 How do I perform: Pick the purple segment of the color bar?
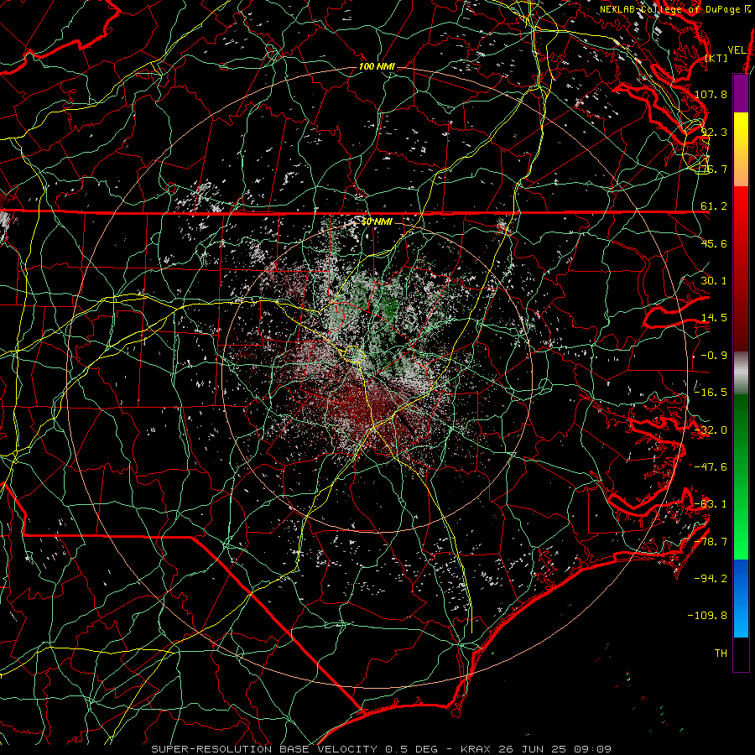coord(741,94)
